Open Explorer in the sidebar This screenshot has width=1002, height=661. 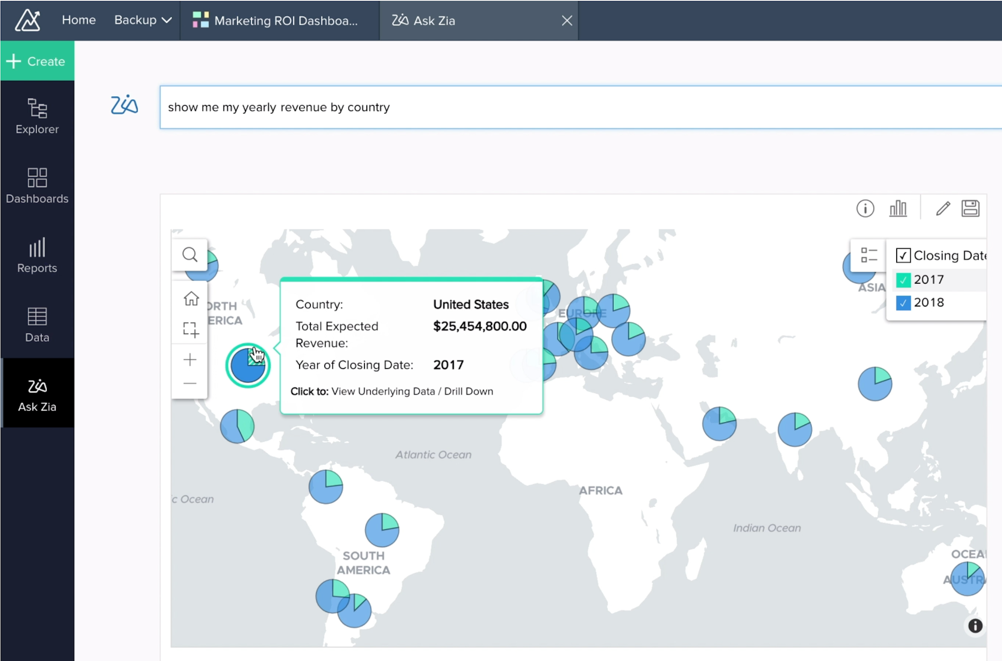(x=37, y=116)
